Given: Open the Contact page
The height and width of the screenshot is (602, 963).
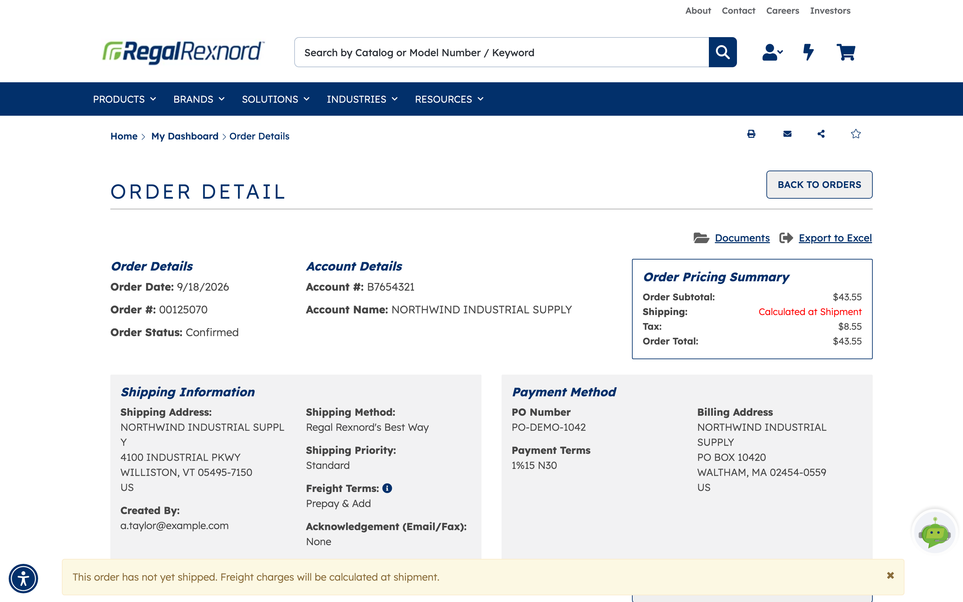Looking at the screenshot, I should [739, 11].
